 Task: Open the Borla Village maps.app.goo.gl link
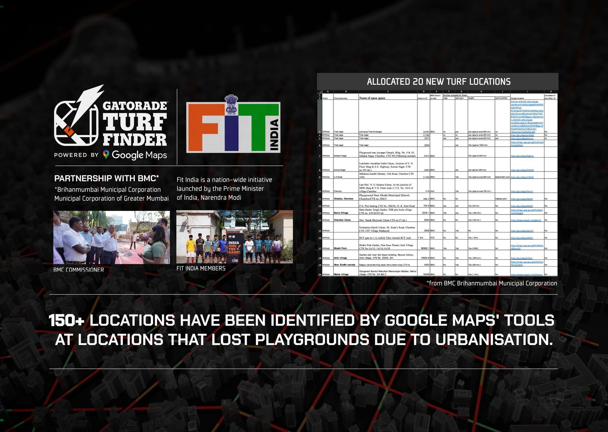click(x=527, y=212)
